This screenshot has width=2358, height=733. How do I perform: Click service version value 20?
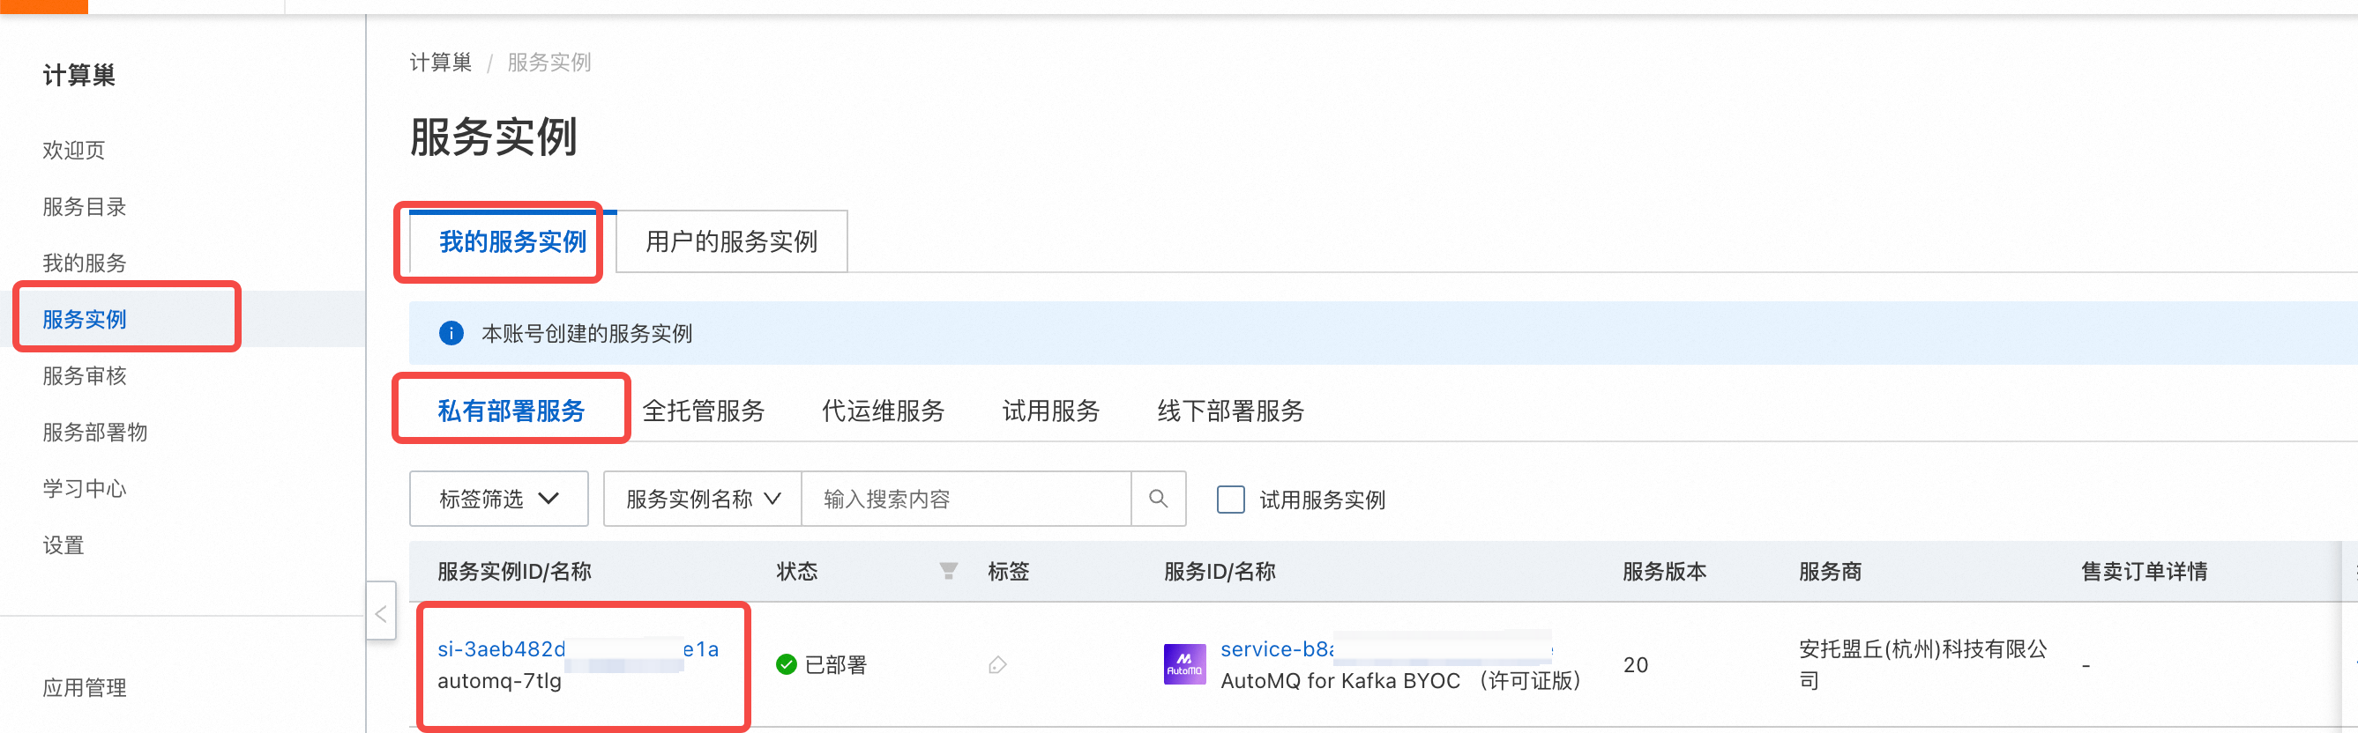1636,664
